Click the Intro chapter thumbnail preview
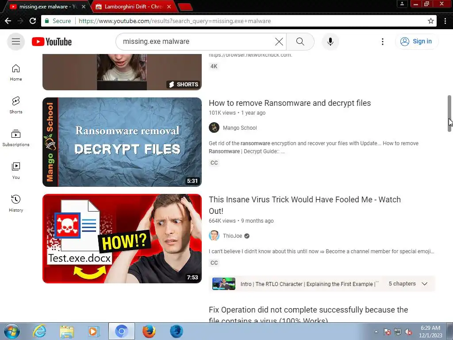The height and width of the screenshot is (340, 453). [223, 284]
